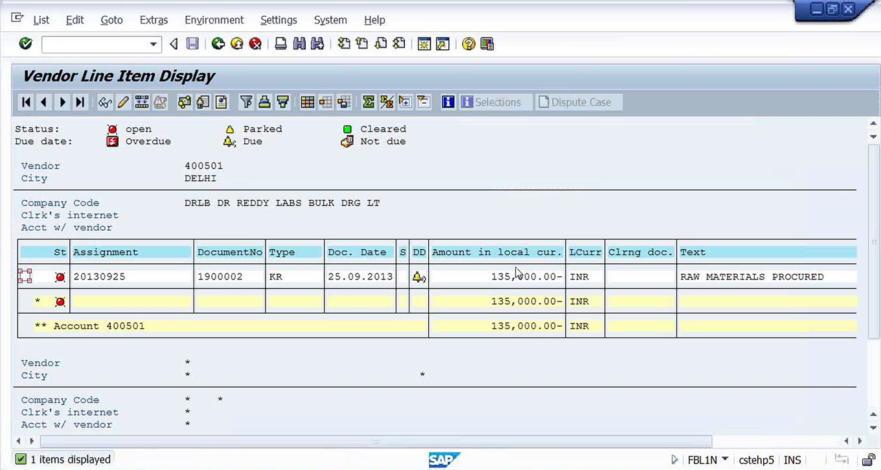Image resolution: width=881 pixels, height=470 pixels.
Task: Click the Amount in local cur. header
Action: (497, 252)
